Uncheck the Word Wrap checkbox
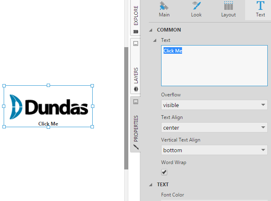 click(x=164, y=172)
